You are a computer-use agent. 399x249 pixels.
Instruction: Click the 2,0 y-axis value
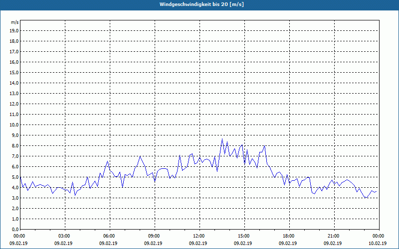tap(15, 208)
